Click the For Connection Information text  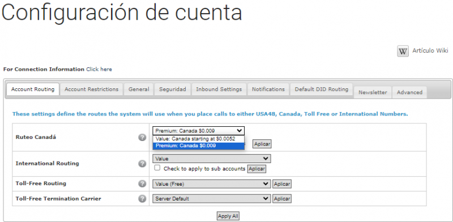click(44, 69)
